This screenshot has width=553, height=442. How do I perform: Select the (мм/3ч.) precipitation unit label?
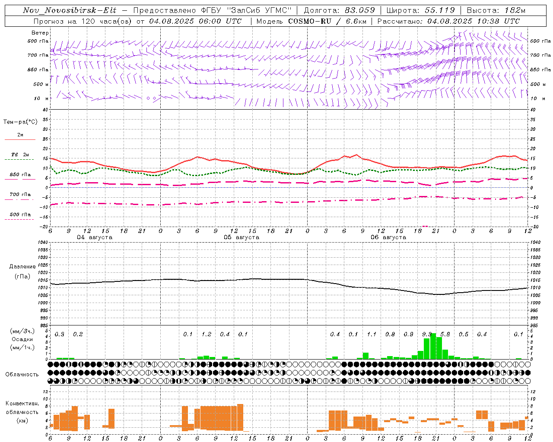coord(22,331)
